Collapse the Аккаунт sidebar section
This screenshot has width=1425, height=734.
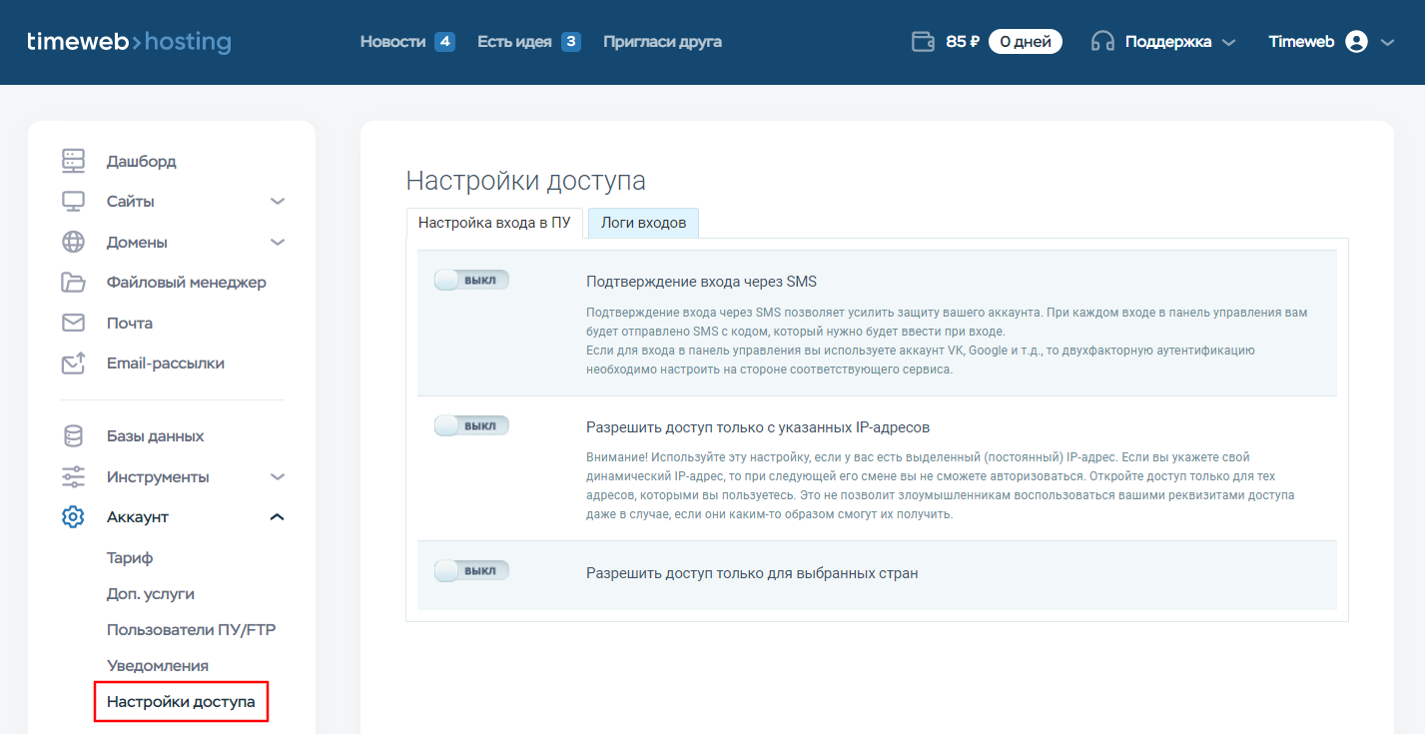pyautogui.click(x=278, y=517)
